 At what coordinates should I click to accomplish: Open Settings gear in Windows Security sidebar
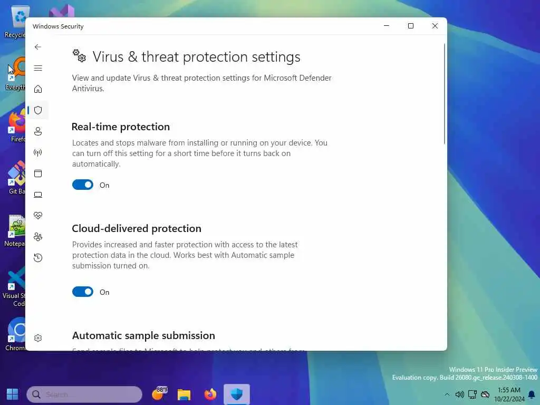coord(38,338)
